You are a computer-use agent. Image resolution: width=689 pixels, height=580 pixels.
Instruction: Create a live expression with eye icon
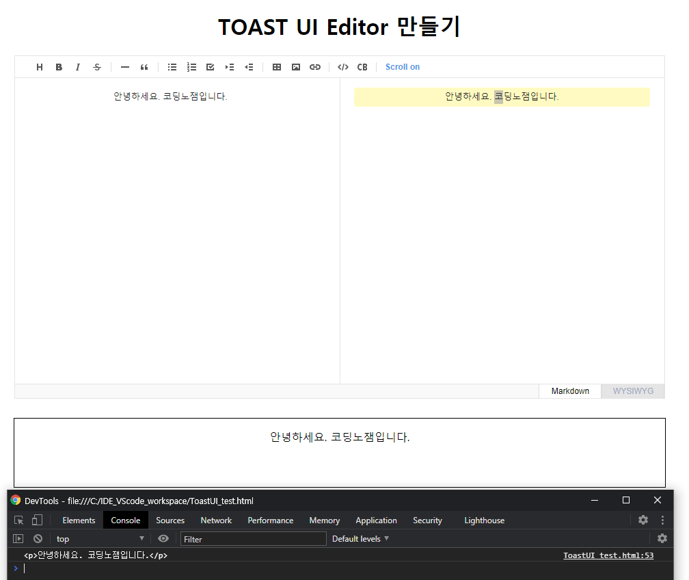click(163, 539)
